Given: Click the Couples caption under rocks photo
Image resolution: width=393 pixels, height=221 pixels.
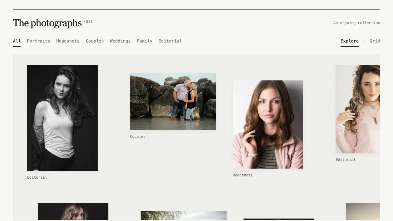Looking at the screenshot, I should pos(138,137).
